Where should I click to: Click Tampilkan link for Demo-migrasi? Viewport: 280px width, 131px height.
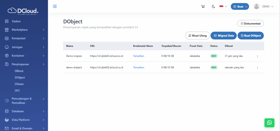pos(139,56)
